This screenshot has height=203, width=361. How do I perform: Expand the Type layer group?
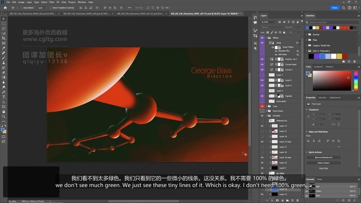click(266, 107)
